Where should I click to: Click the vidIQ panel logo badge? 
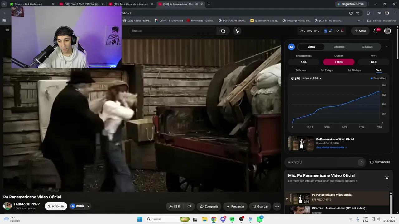[291, 47]
